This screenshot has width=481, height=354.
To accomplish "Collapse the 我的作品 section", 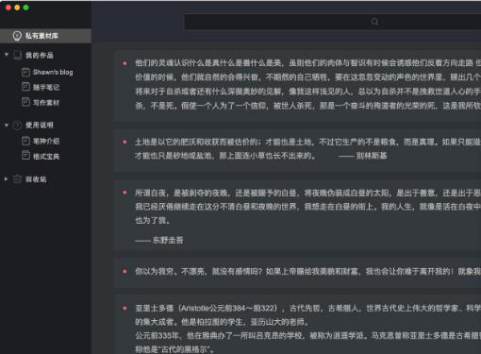I will [7, 55].
